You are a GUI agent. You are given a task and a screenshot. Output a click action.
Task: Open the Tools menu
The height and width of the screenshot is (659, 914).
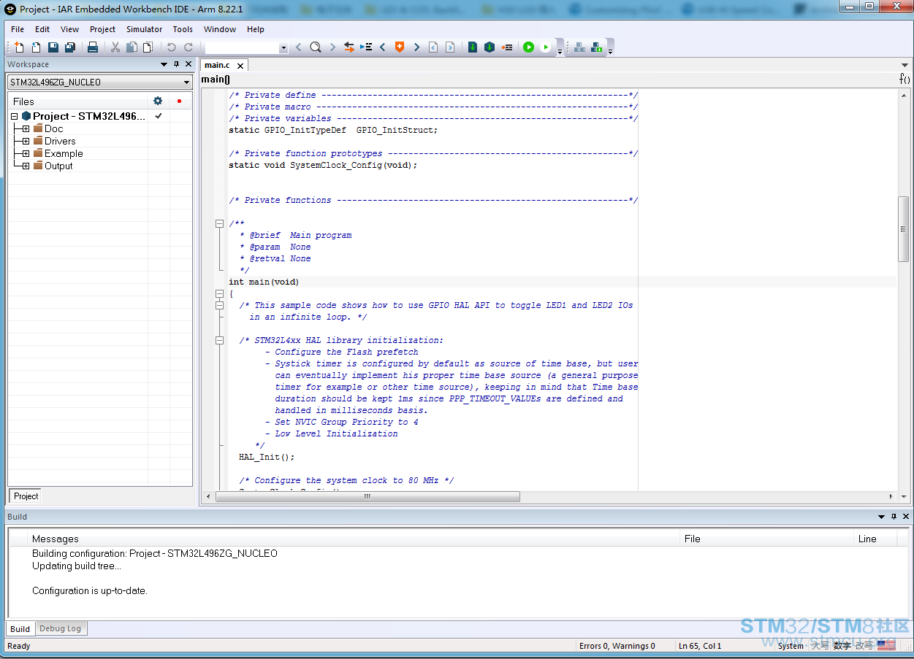(183, 29)
